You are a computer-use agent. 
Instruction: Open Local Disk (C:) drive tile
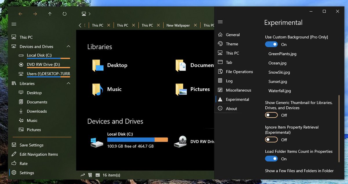tap(129, 140)
